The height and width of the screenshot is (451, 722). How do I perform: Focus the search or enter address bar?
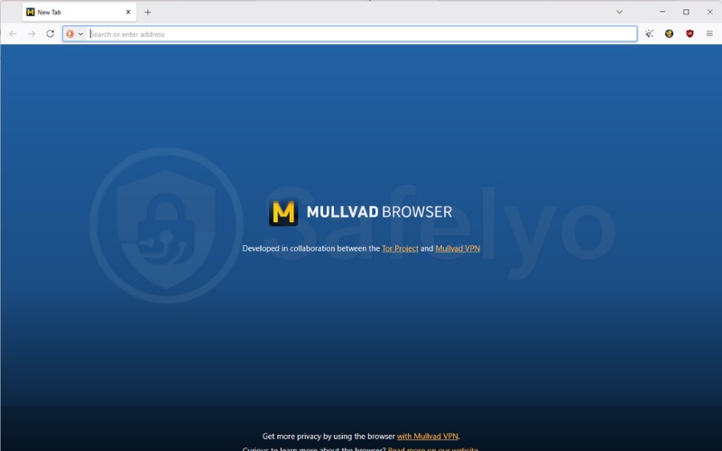pos(362,33)
